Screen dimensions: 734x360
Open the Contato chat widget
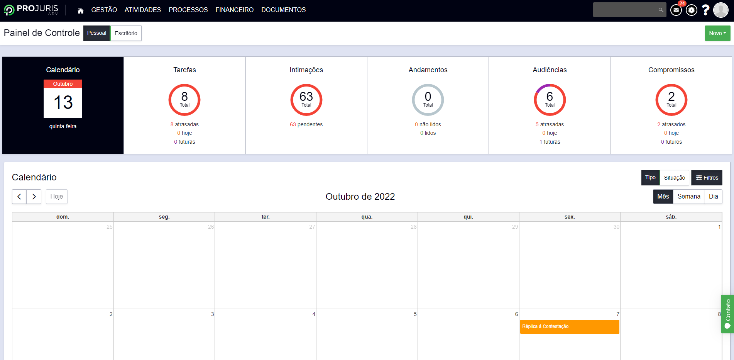click(727, 314)
